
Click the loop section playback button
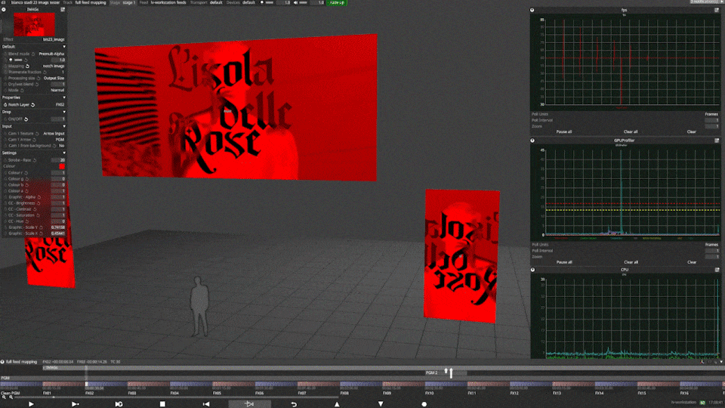tap(119, 403)
